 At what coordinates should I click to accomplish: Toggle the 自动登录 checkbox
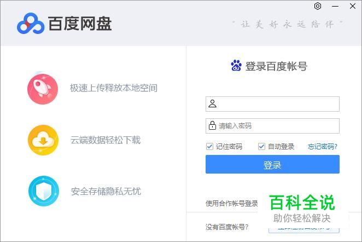(x=261, y=146)
